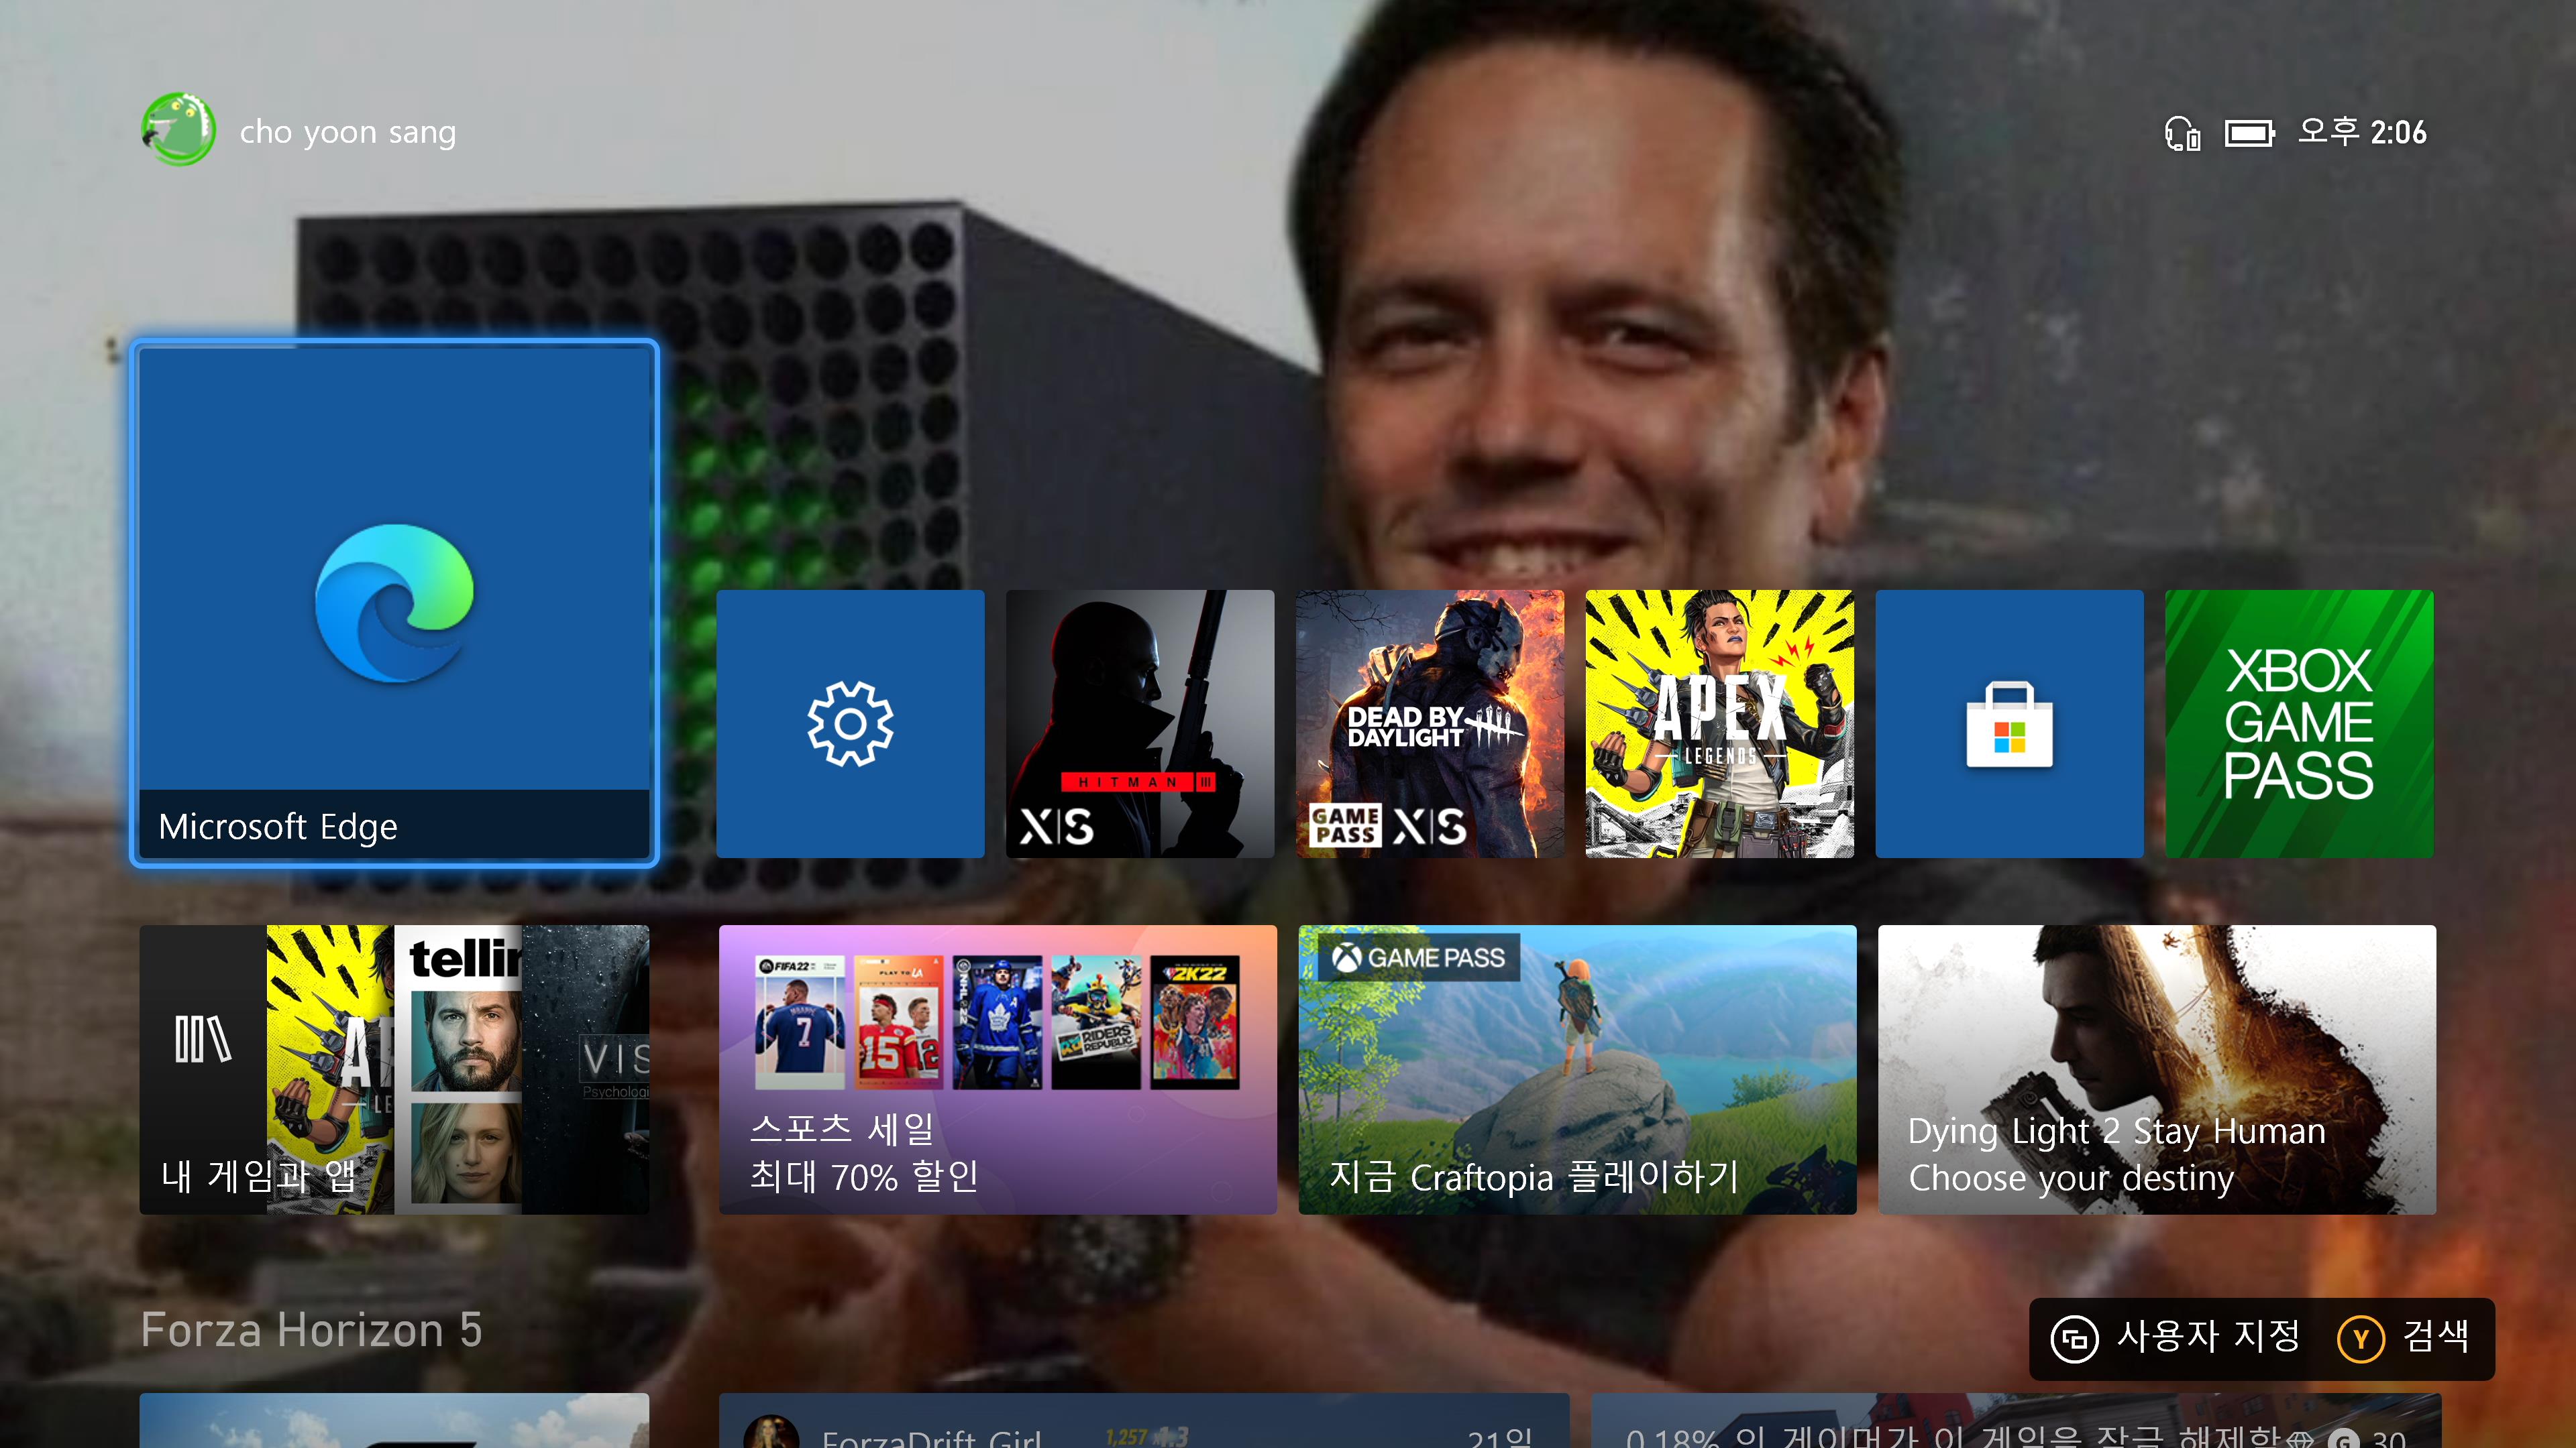Select the Forza Horizon 5 section heading
Image resolution: width=2576 pixels, height=1448 pixels.
[311, 1330]
